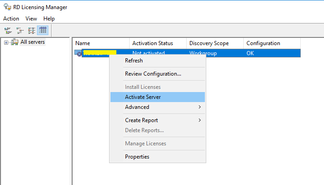Choose Delete Reports... in context menu
Viewport: 324px width, 185px height.
coord(157,130)
